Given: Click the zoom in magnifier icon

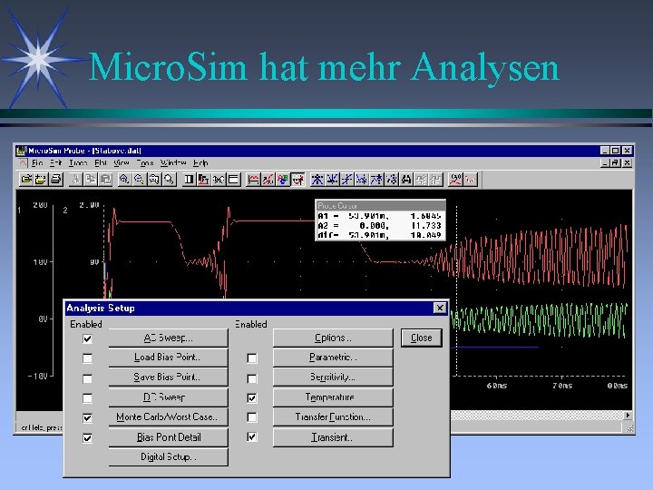Looking at the screenshot, I should coord(123,180).
